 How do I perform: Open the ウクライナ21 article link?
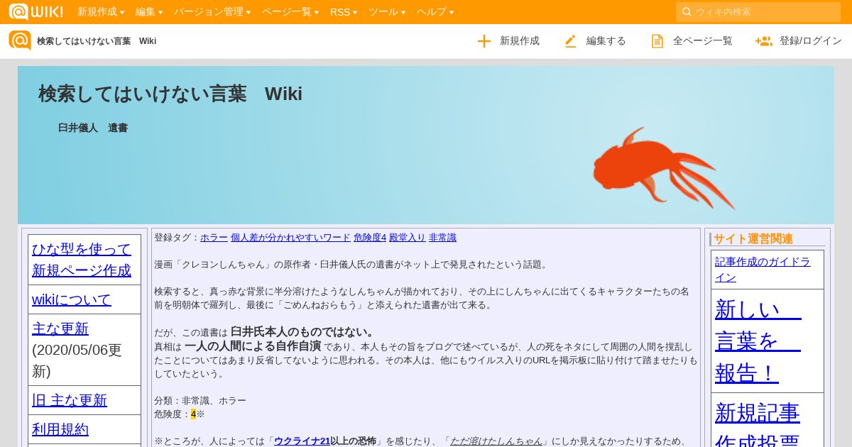click(x=302, y=441)
